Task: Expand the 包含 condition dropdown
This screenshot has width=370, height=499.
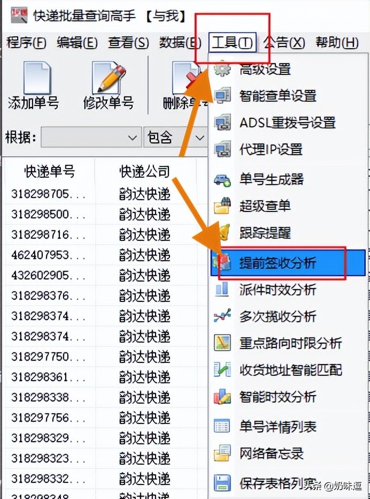Action: coord(175,138)
